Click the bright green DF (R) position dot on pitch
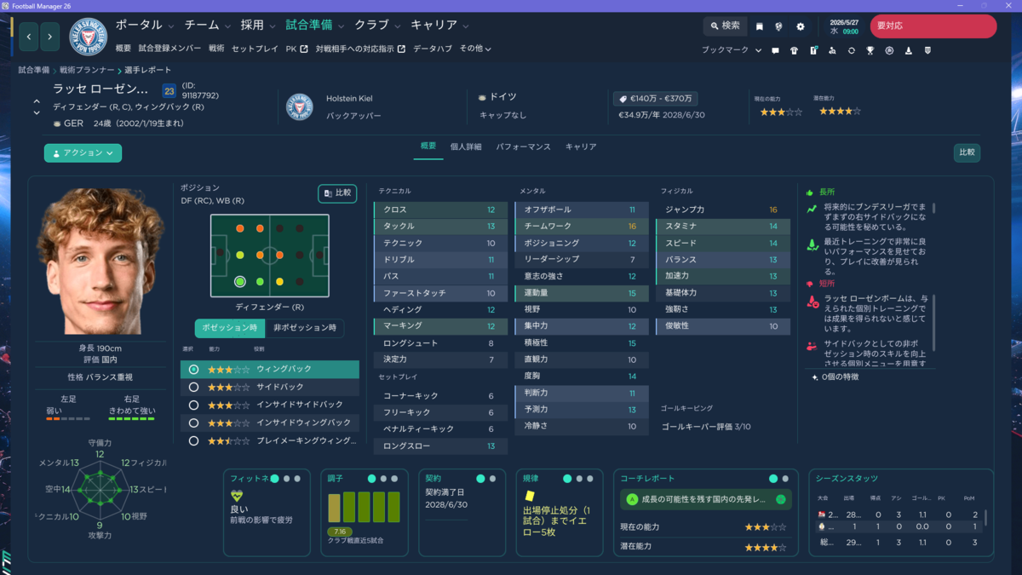The width and height of the screenshot is (1022, 575). (240, 281)
